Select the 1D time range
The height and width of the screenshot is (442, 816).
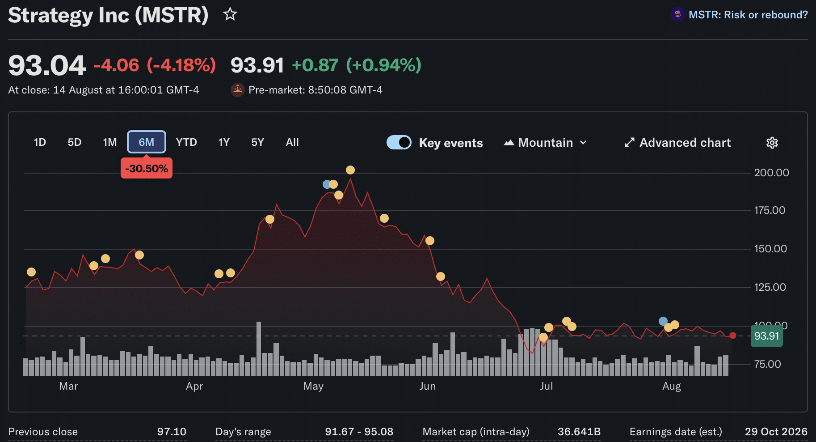[x=40, y=142]
